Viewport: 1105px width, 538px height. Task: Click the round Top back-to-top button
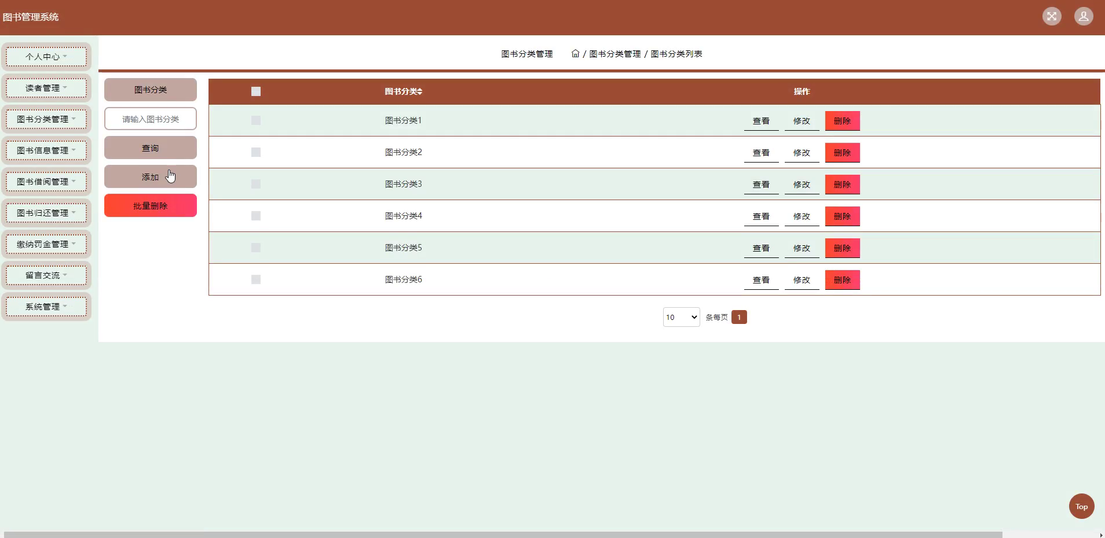coord(1081,506)
